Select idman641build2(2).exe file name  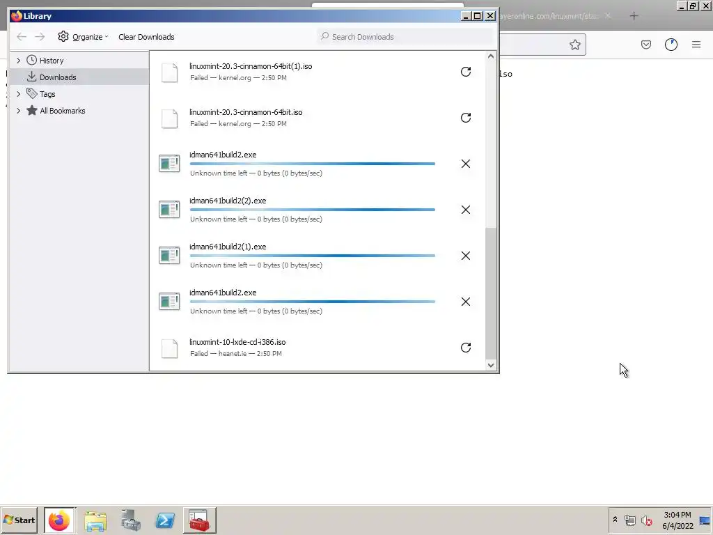pos(228,201)
